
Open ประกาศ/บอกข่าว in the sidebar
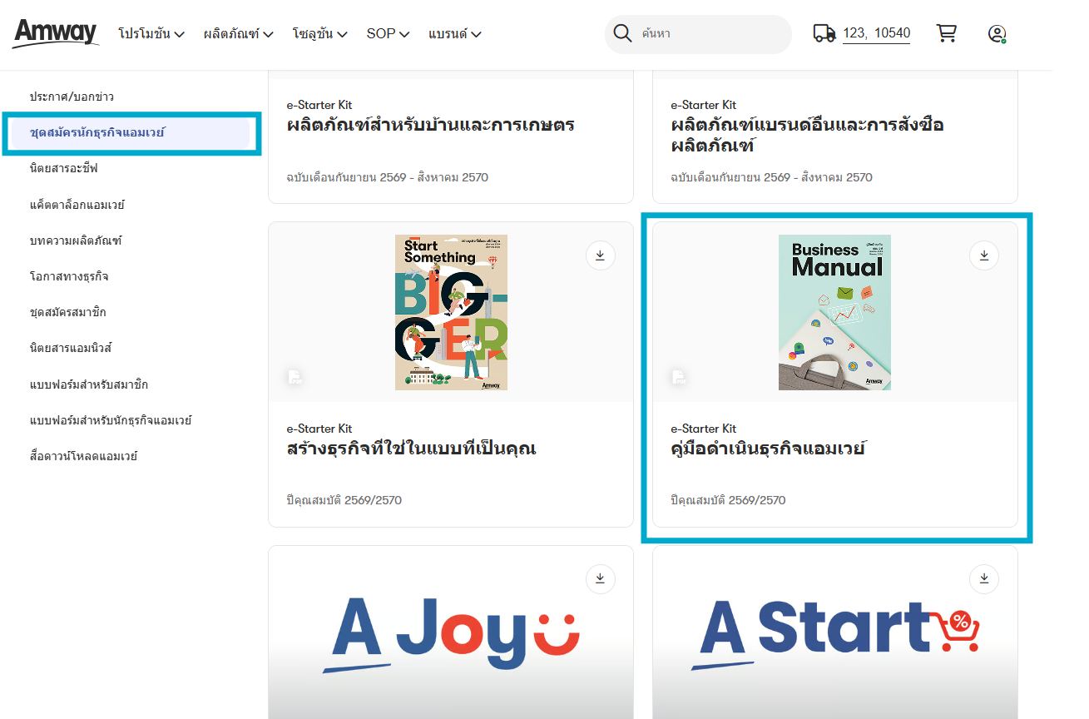72,97
